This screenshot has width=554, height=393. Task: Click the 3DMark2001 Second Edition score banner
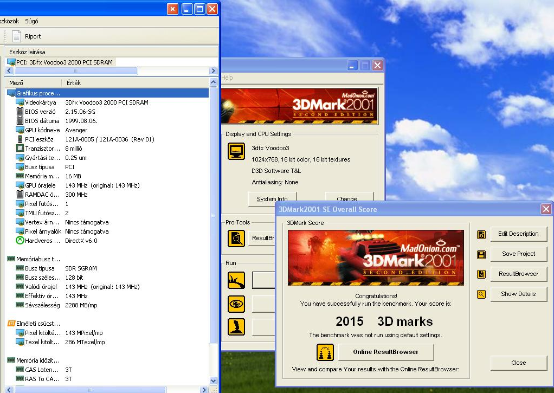376,257
